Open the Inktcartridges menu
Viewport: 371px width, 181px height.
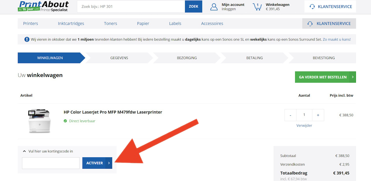(x=71, y=23)
